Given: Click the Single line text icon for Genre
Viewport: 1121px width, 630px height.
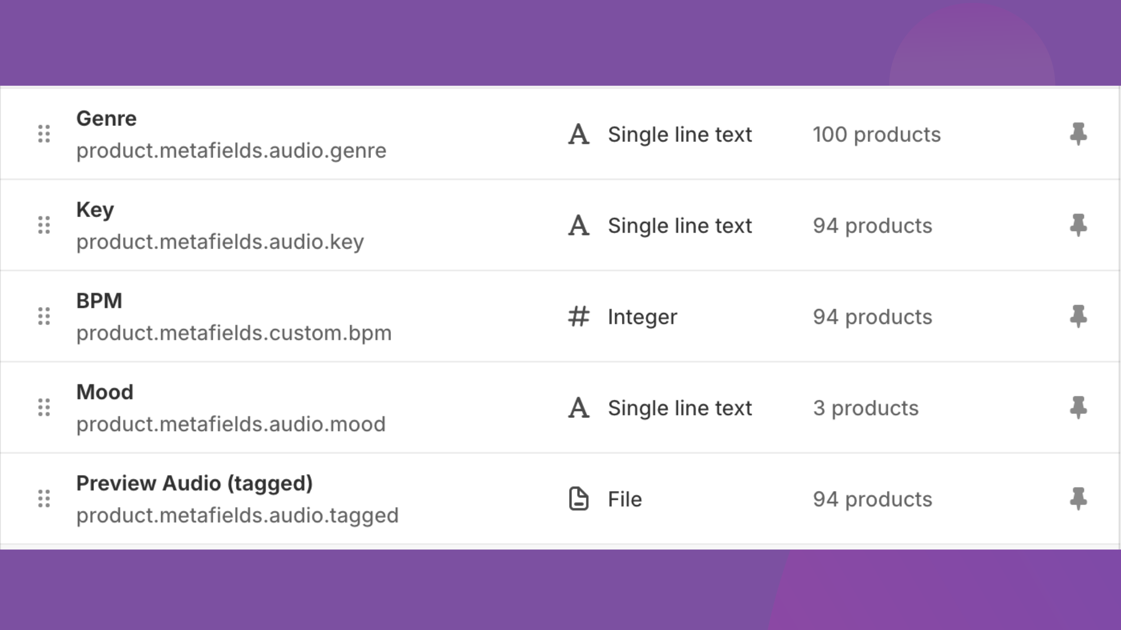Looking at the screenshot, I should point(579,134).
